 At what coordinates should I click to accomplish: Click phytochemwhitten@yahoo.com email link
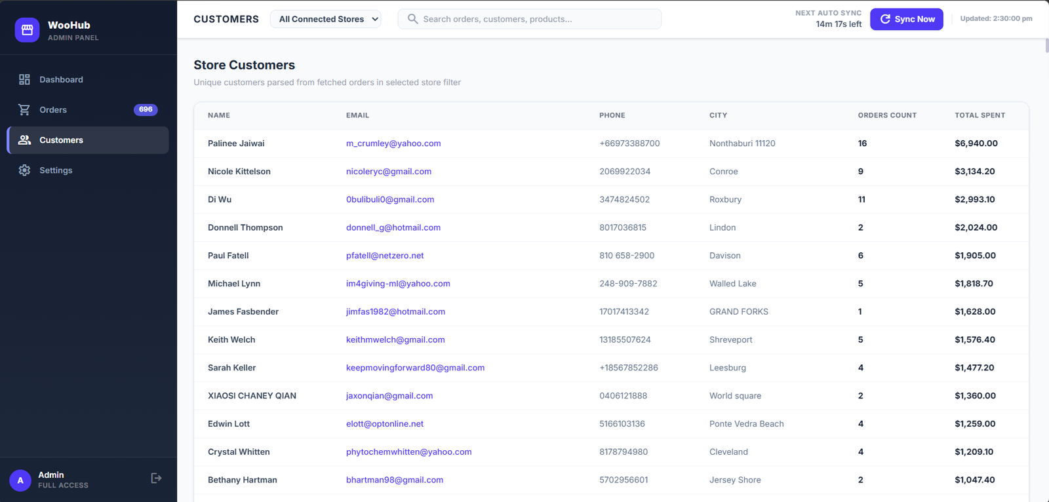(409, 452)
